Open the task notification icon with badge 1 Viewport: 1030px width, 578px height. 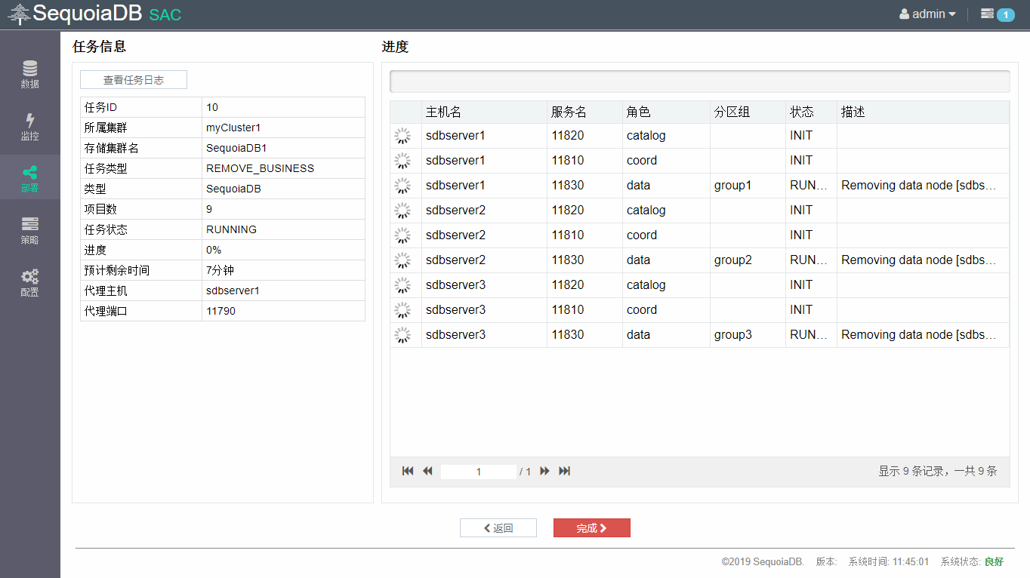[997, 14]
